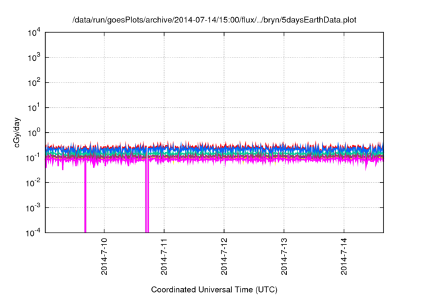Image resolution: width=423 pixels, height=296 pixels.
Task: Click the 2014-7-14 x-axis date label
Action: coord(344,256)
